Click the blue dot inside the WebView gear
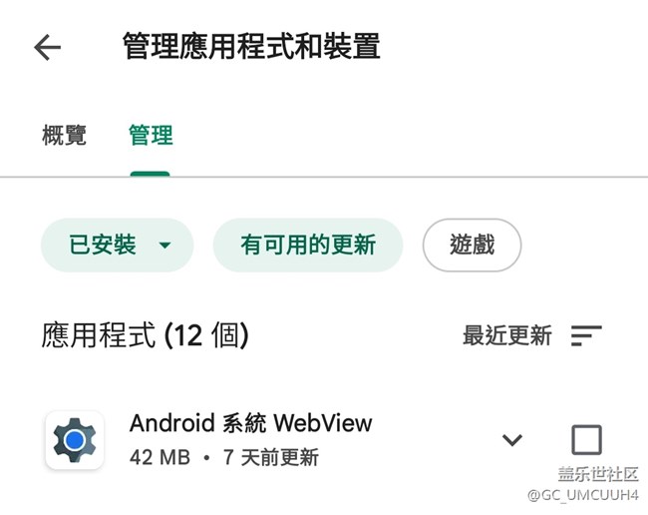This screenshot has height=515, width=648. (75, 440)
